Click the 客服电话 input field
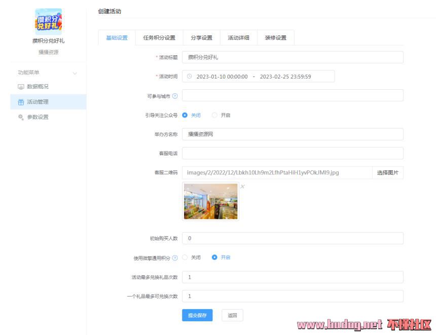The width and height of the screenshot is (436, 335). [x=292, y=153]
